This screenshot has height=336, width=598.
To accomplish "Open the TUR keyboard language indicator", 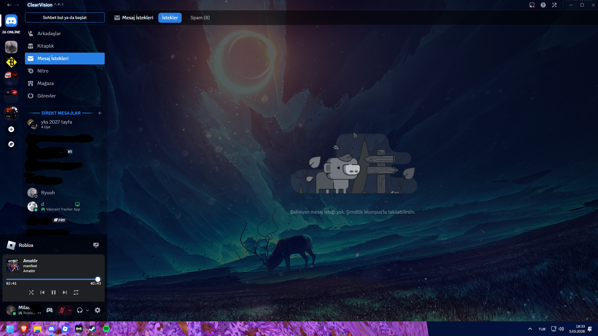I will (542, 329).
